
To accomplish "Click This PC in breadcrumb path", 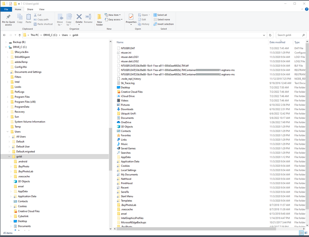I will [x=35, y=35].
